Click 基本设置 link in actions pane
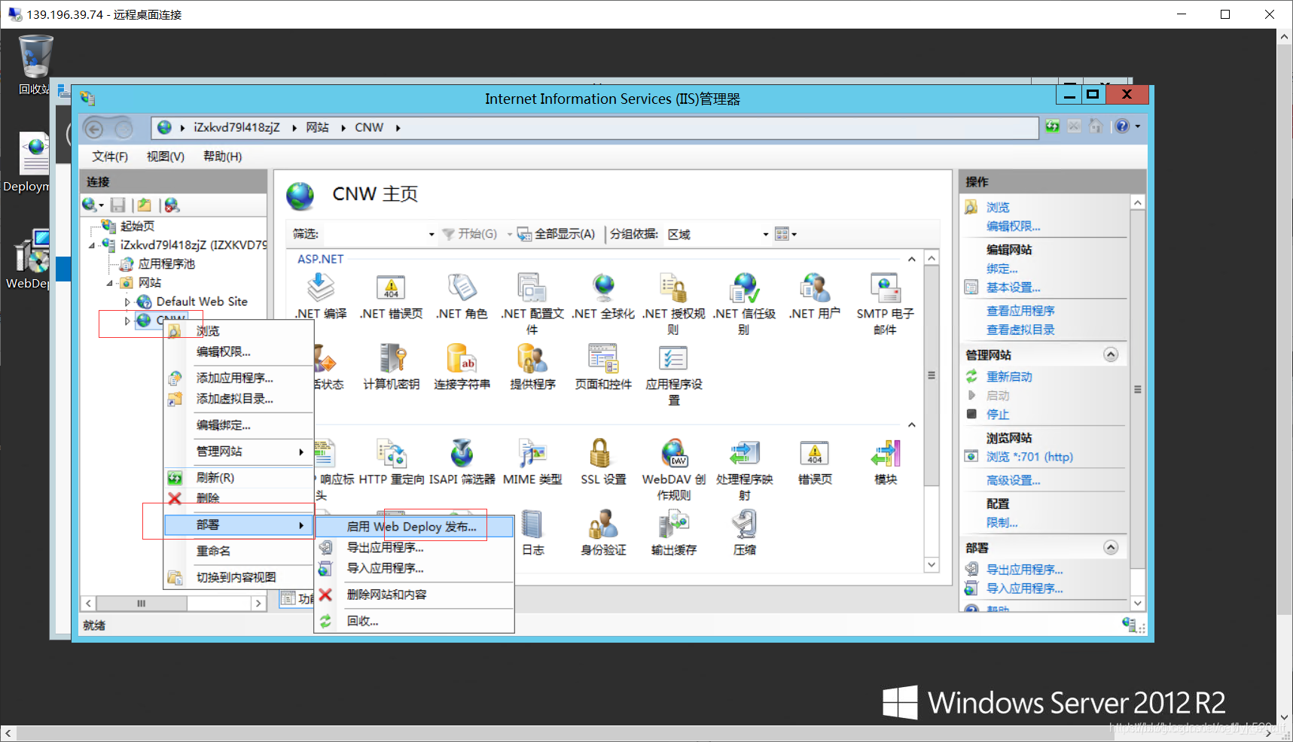1293x742 pixels. [1014, 287]
